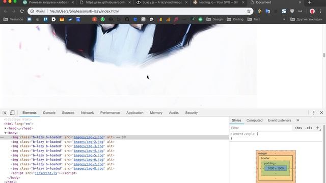
Task: Show hidden bookmarks overflow chevron
Action: coord(284,19)
